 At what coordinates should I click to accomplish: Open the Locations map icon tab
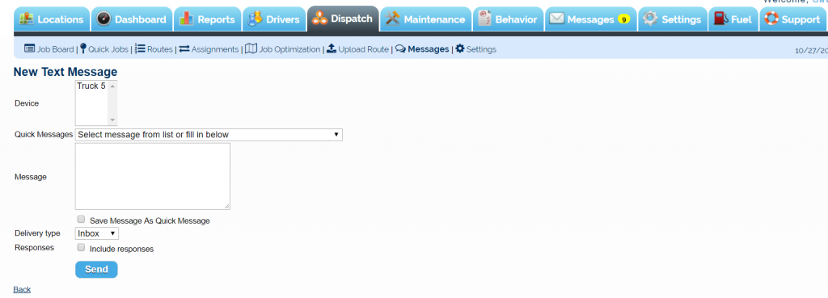tap(27, 19)
